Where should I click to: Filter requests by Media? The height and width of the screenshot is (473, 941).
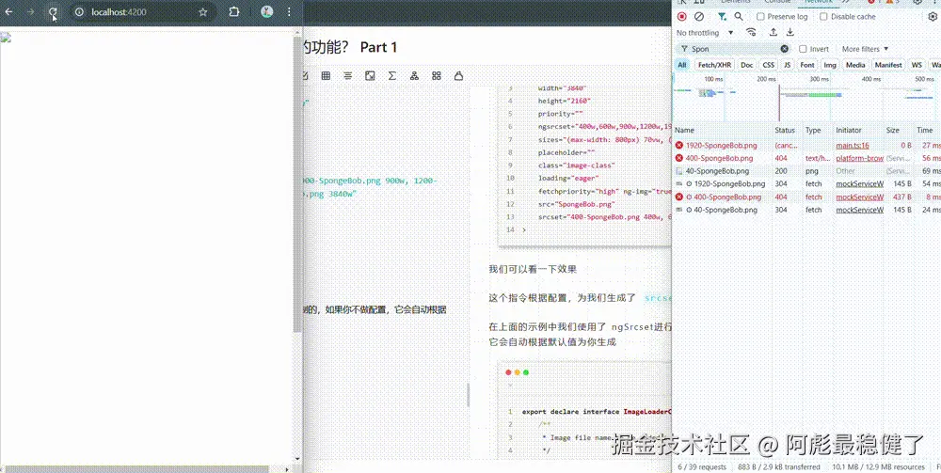pos(855,65)
